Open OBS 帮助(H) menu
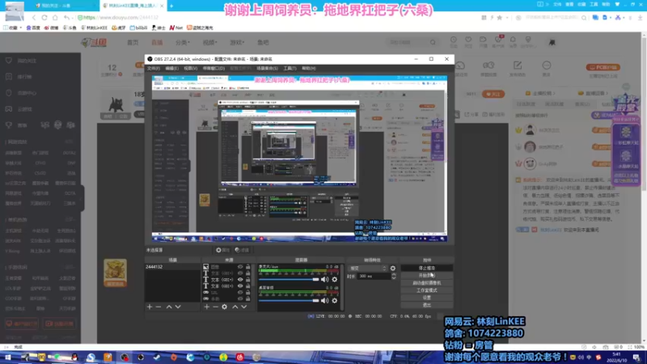The image size is (647, 364). coord(308,68)
